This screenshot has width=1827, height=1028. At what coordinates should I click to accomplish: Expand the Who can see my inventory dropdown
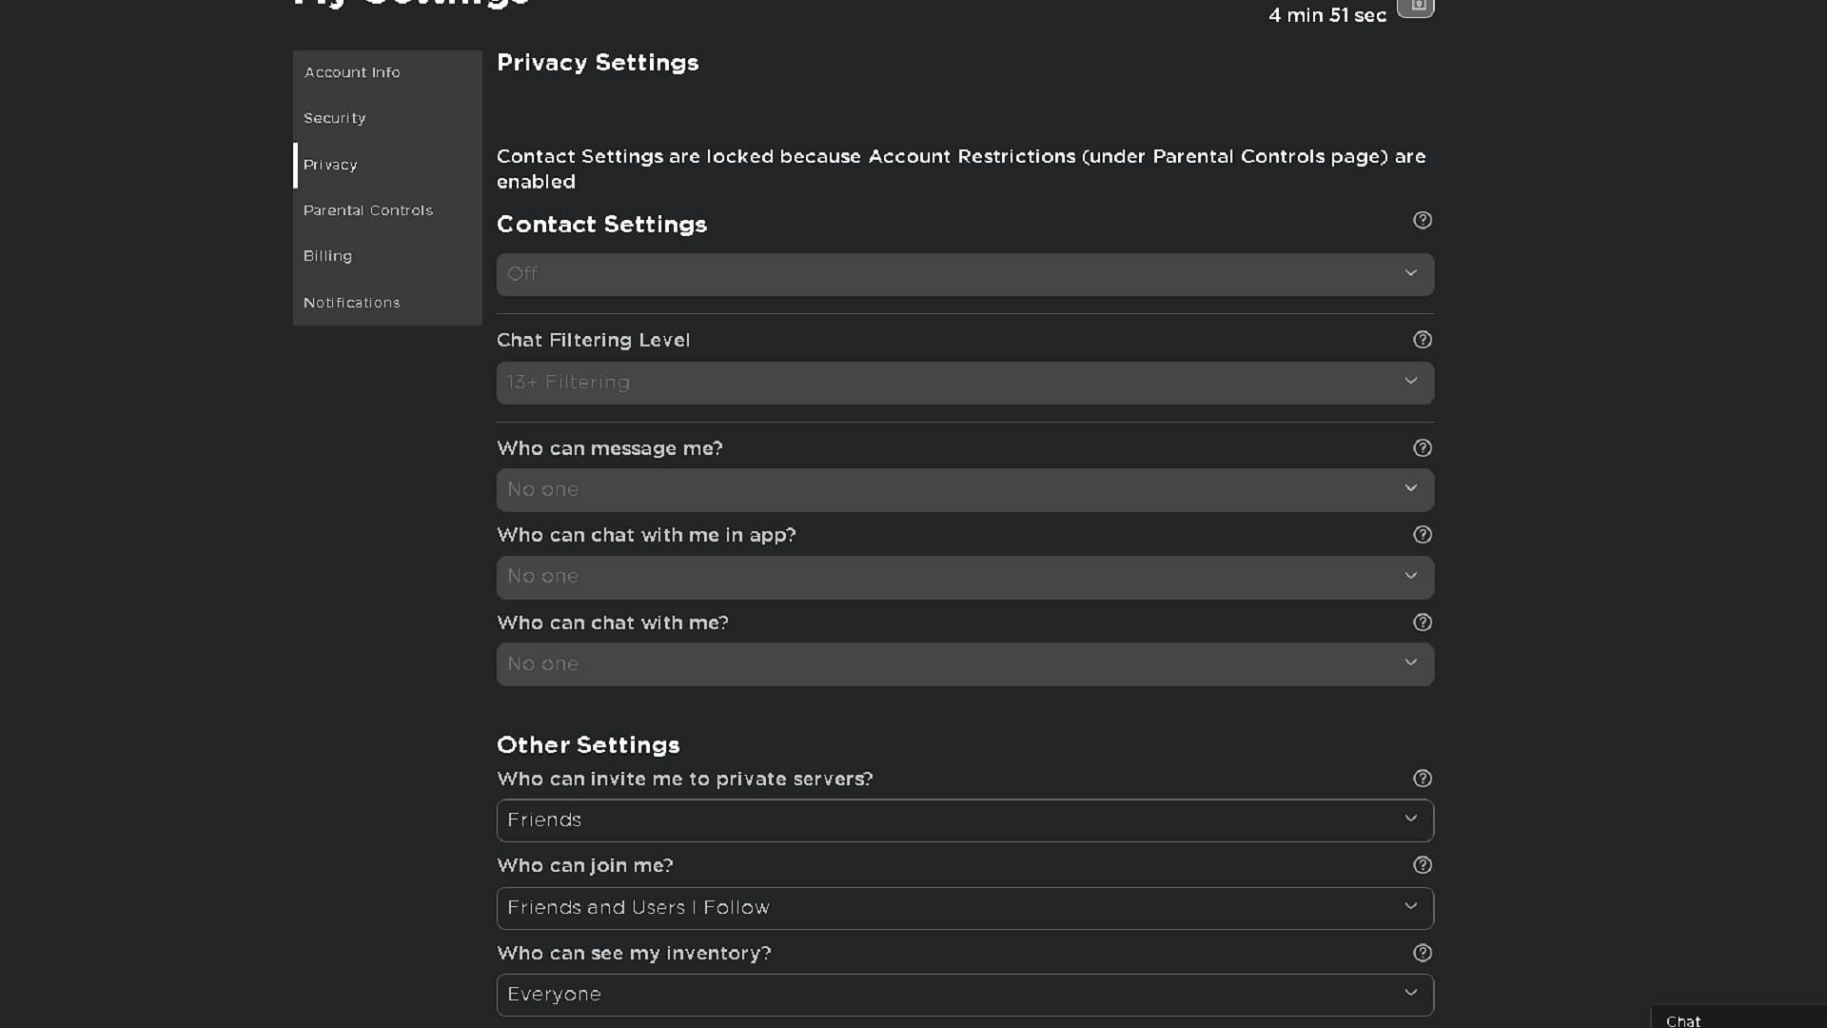965,994
